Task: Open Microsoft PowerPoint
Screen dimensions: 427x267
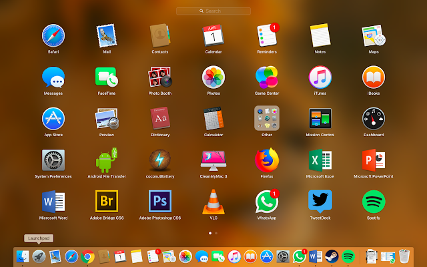Action: tap(374, 160)
